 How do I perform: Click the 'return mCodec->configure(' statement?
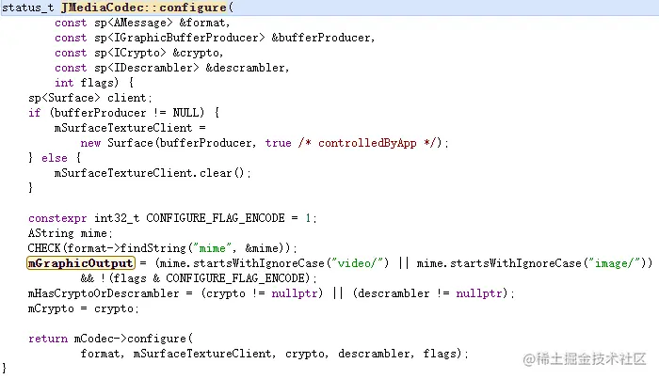click(110, 339)
